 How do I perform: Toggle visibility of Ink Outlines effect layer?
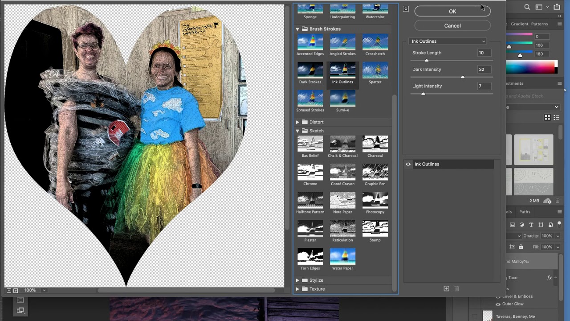(x=408, y=164)
